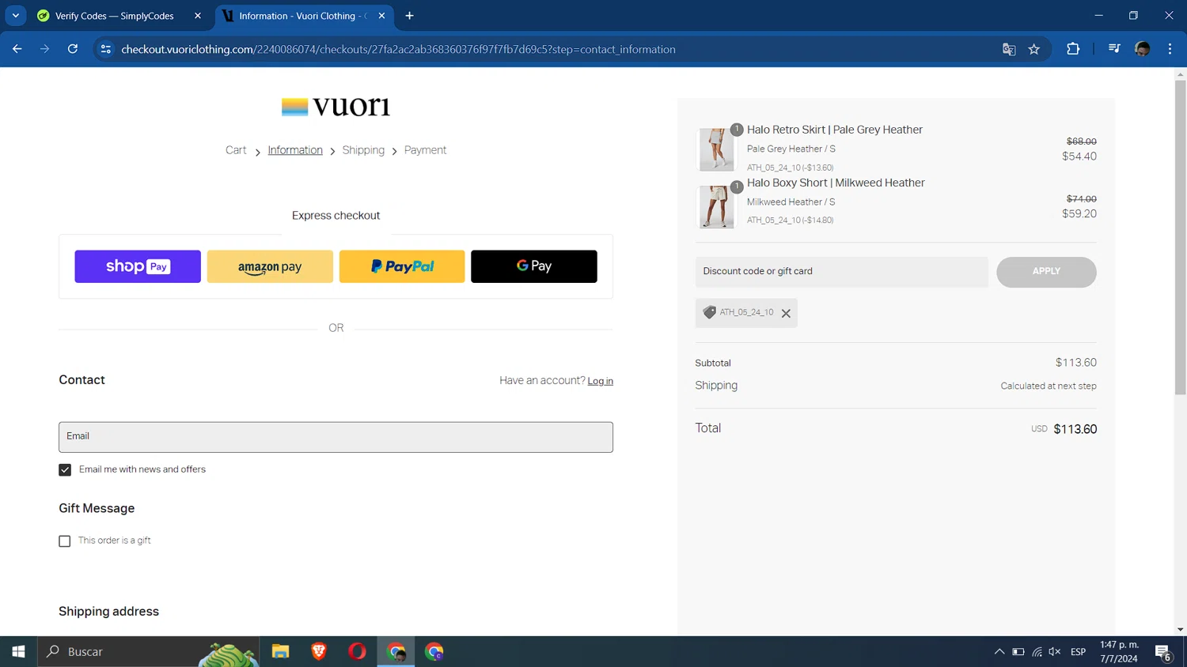Click Halo Boxy Short product title

click(836, 183)
